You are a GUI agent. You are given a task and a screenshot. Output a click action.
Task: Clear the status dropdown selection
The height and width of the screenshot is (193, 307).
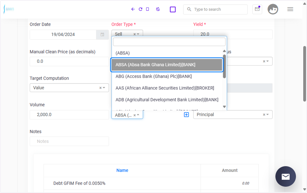264,61
